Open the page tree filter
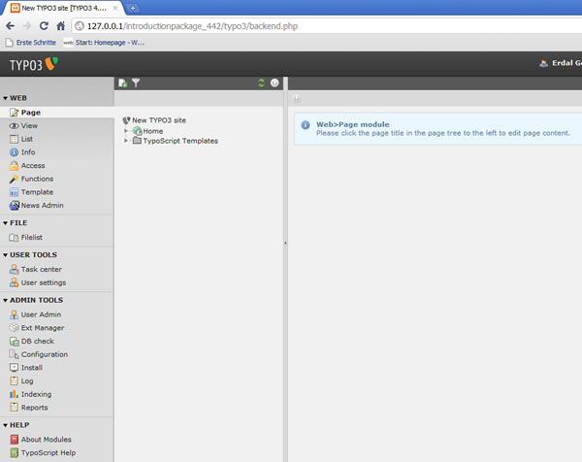Screen dimensions: 582x462 coord(136,83)
